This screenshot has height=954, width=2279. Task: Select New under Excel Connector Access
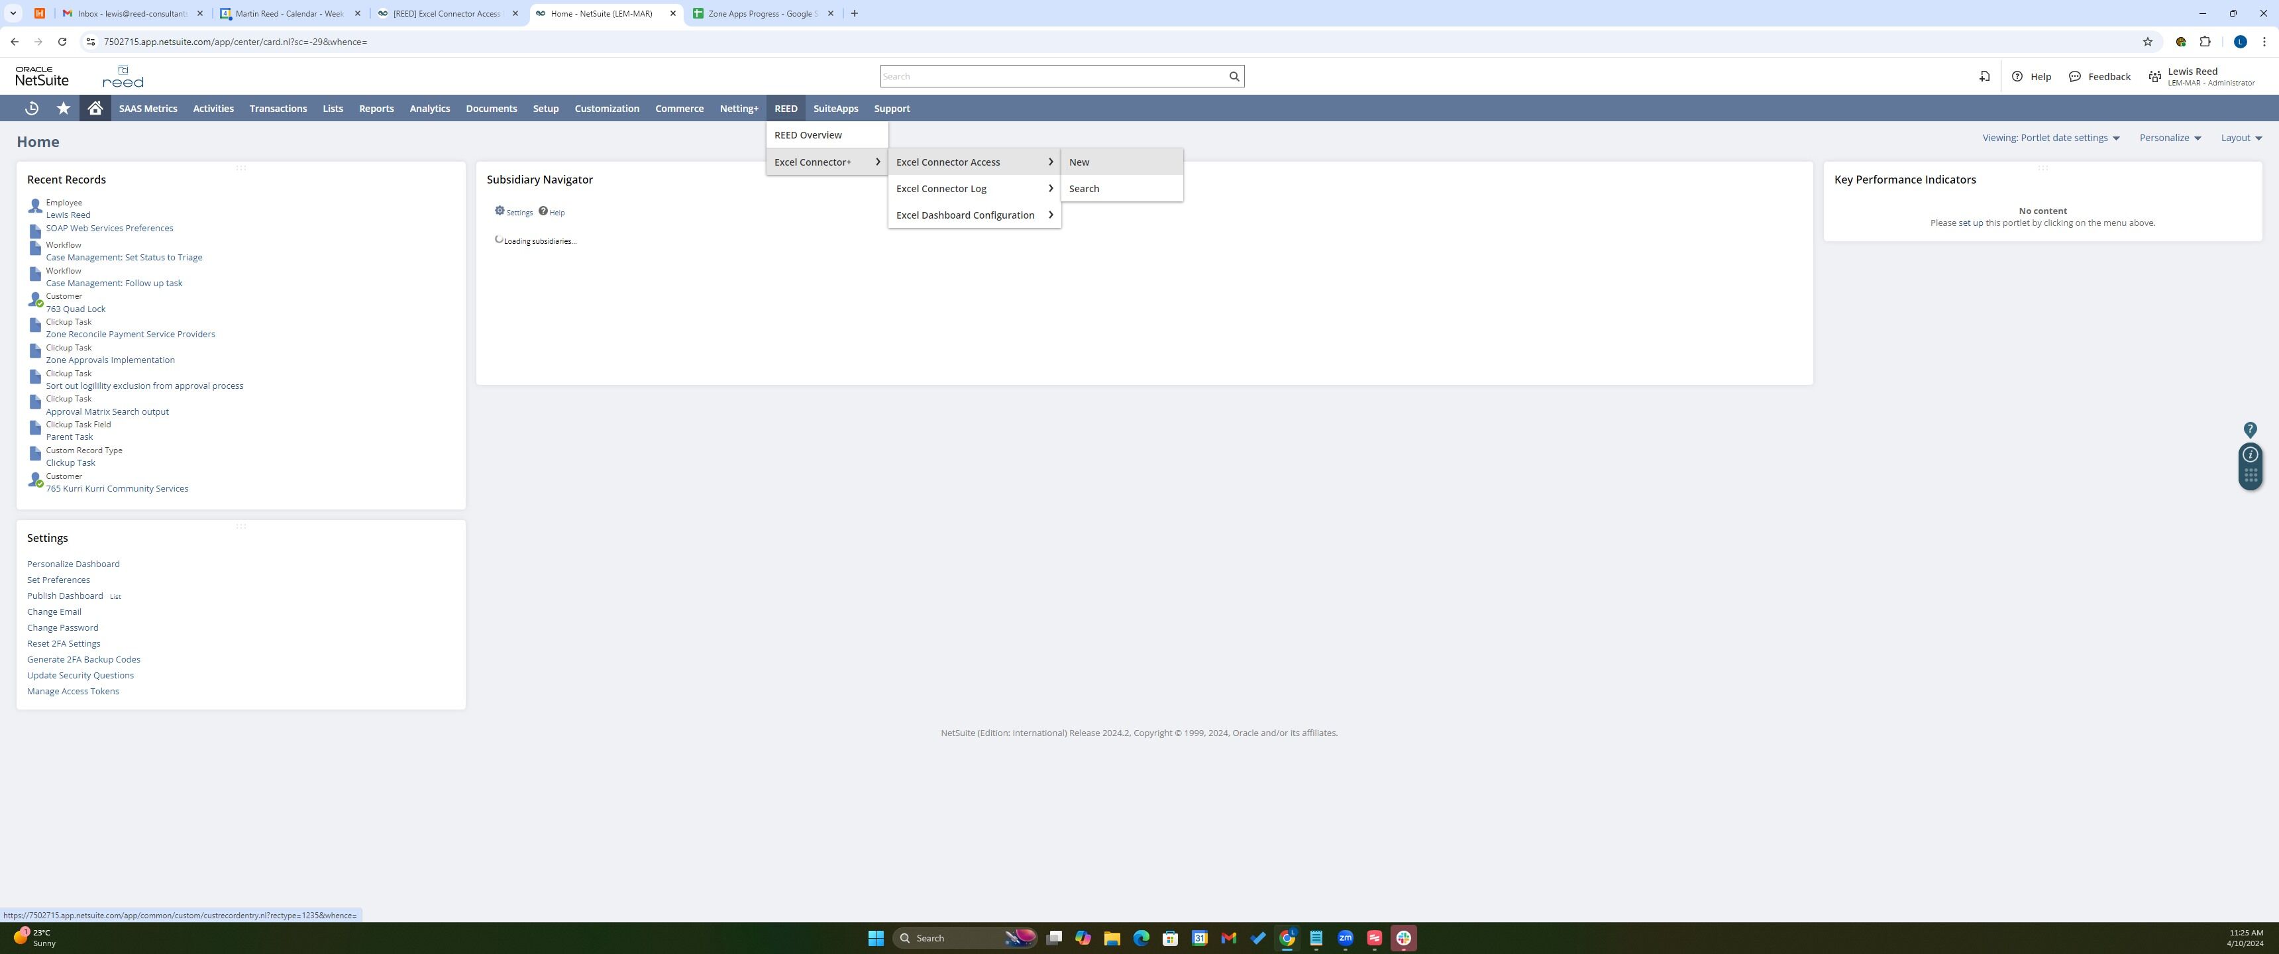pyautogui.click(x=1079, y=162)
